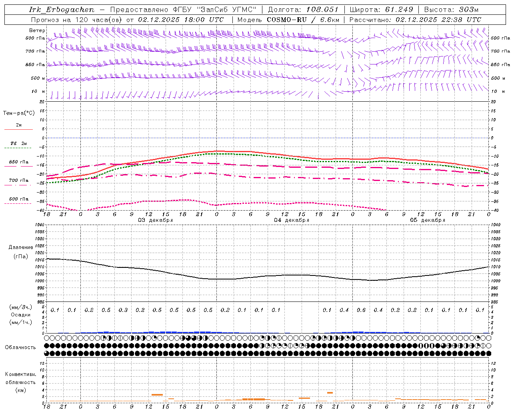Click the 'Осадки' precipitation label
This screenshot has height=410, width=512.
[20, 315]
